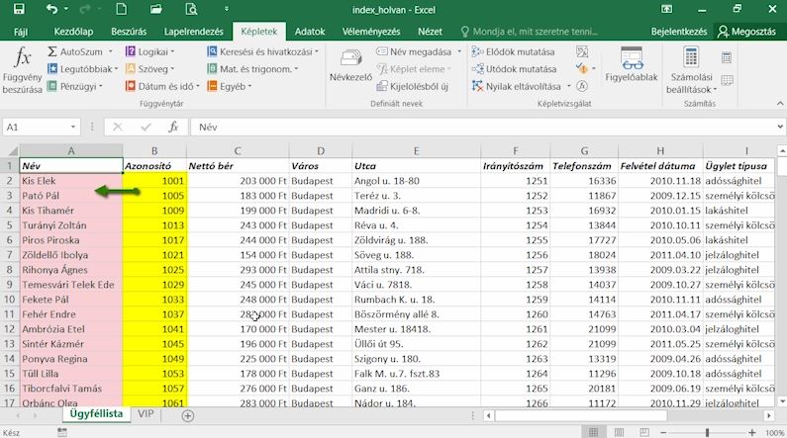Expand Nyilak eltávolítása dropdown arrow
The image size is (787, 438).
568,86
